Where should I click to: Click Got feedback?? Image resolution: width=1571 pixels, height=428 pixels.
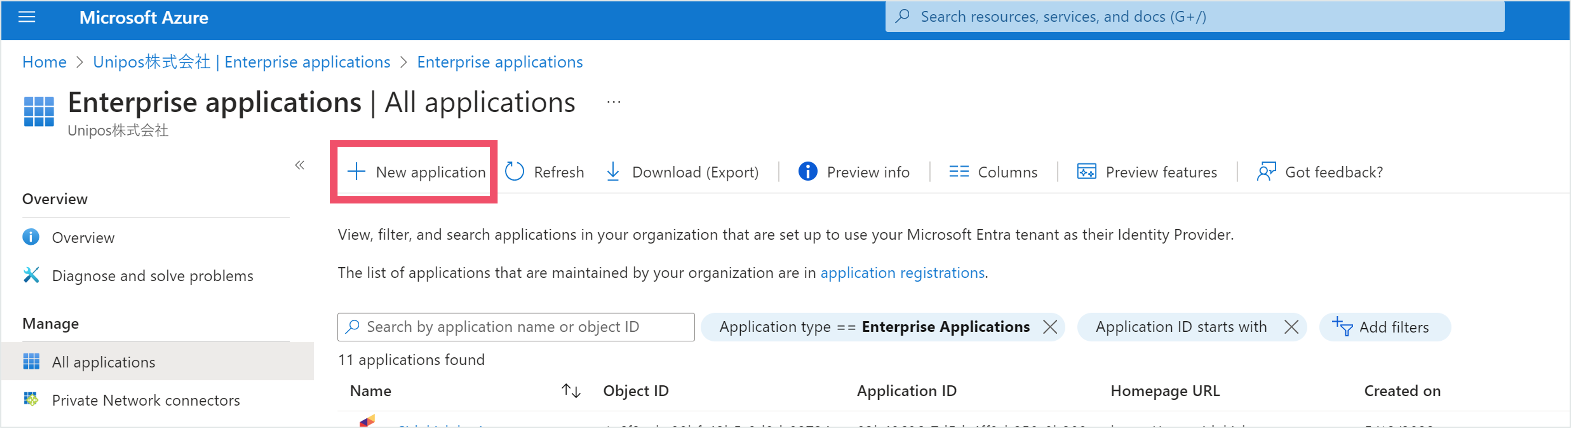[1320, 172]
